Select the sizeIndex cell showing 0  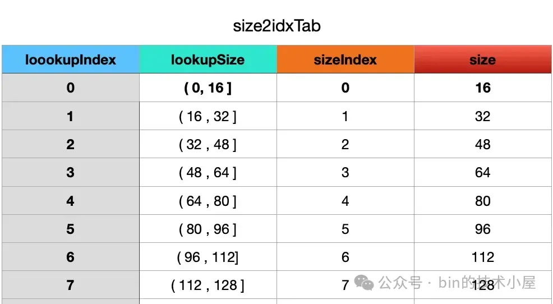[345, 88]
